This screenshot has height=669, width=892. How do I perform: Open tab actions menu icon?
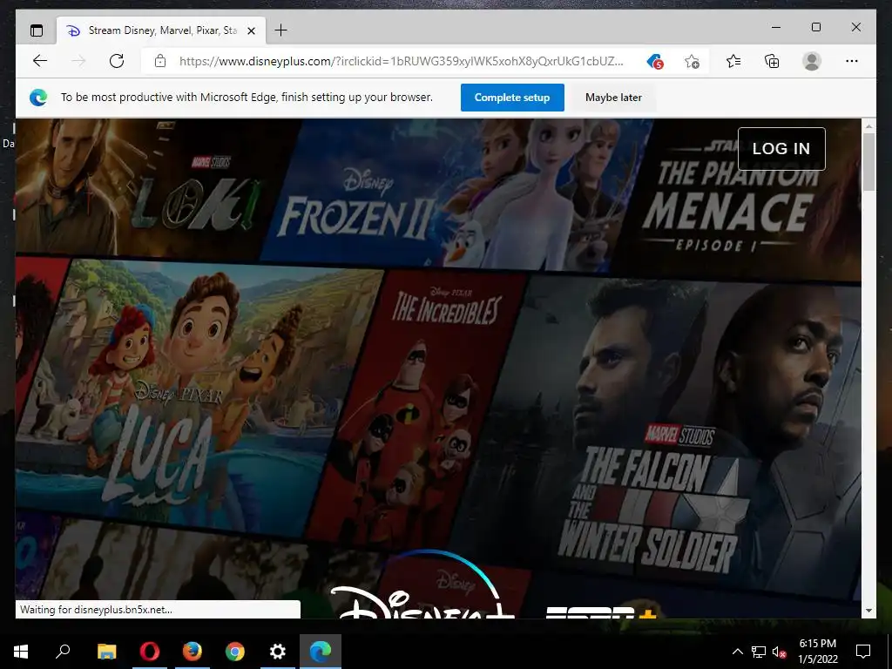(37, 30)
